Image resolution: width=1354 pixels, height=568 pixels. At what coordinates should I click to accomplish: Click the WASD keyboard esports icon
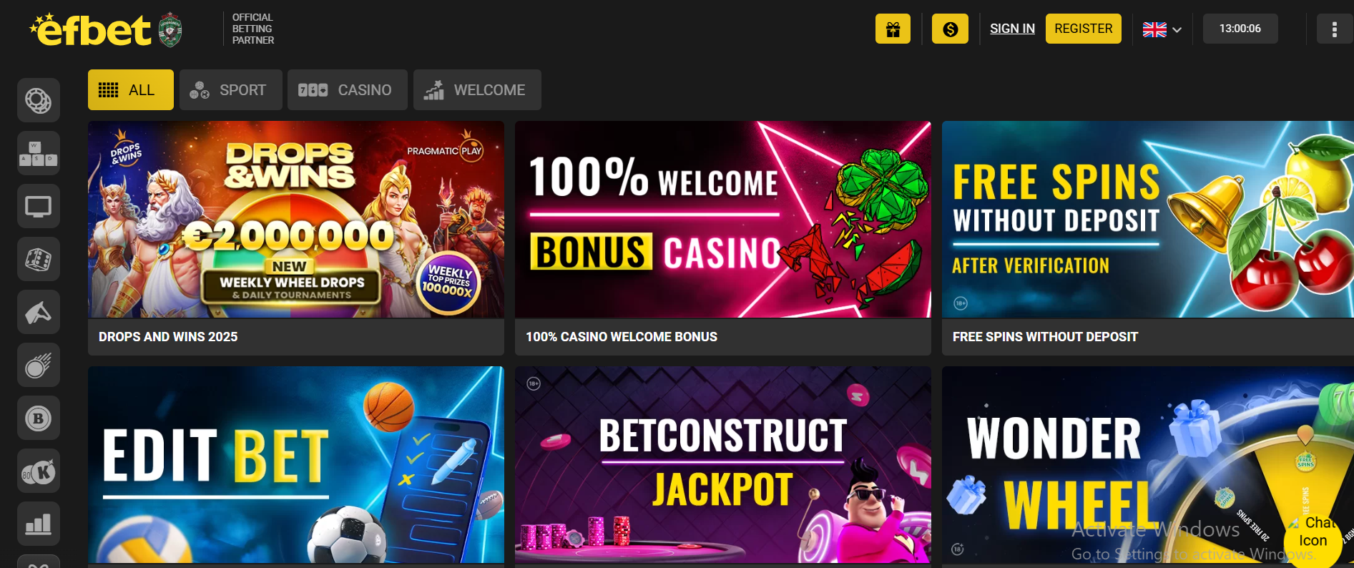[39, 153]
